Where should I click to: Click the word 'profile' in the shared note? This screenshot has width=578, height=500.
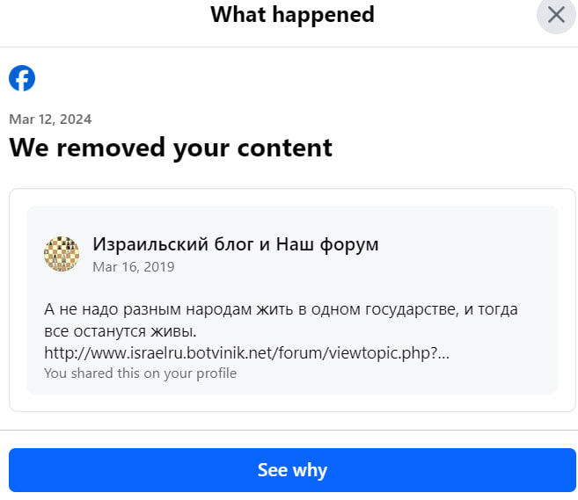click(x=216, y=373)
